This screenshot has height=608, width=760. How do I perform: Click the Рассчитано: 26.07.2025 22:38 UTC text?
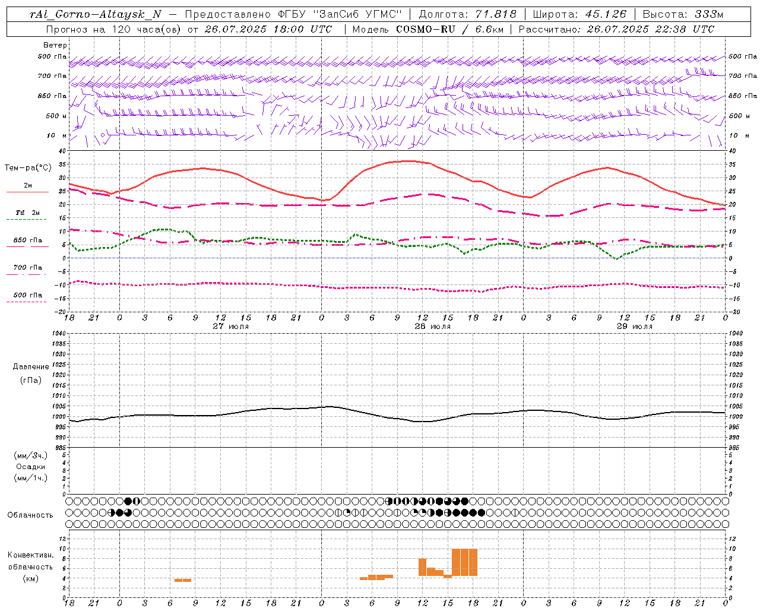point(616,29)
